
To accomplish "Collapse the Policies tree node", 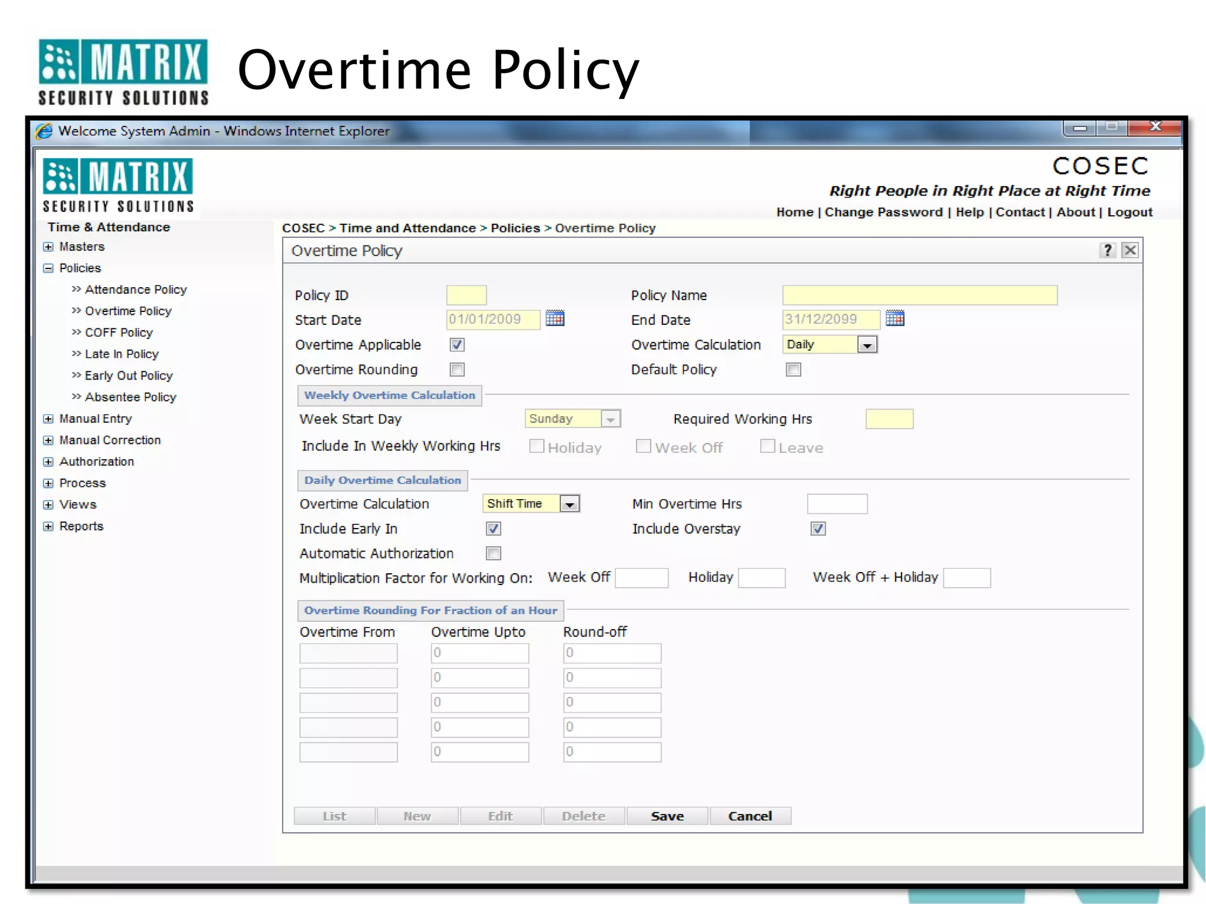I will coord(48,268).
